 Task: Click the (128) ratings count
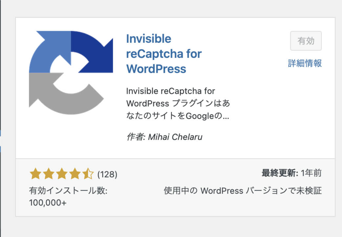(107, 174)
